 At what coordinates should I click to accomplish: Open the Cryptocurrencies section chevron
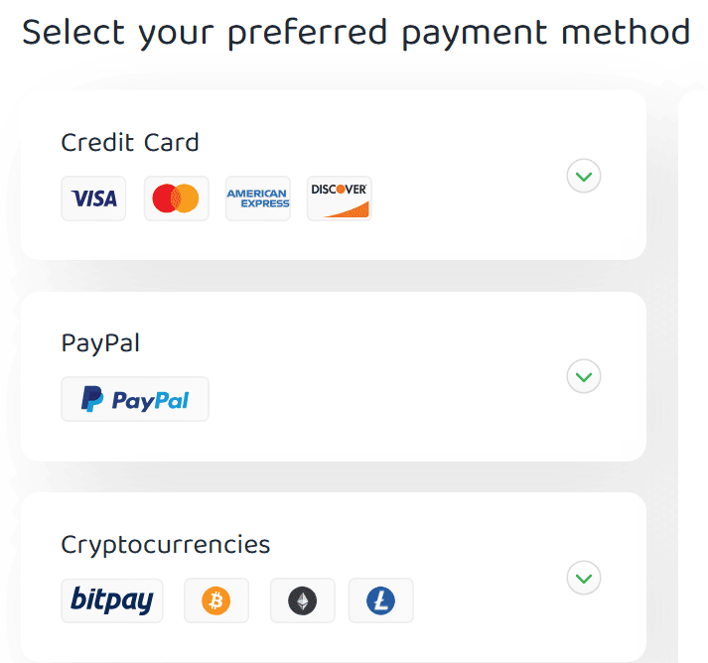pos(584,578)
